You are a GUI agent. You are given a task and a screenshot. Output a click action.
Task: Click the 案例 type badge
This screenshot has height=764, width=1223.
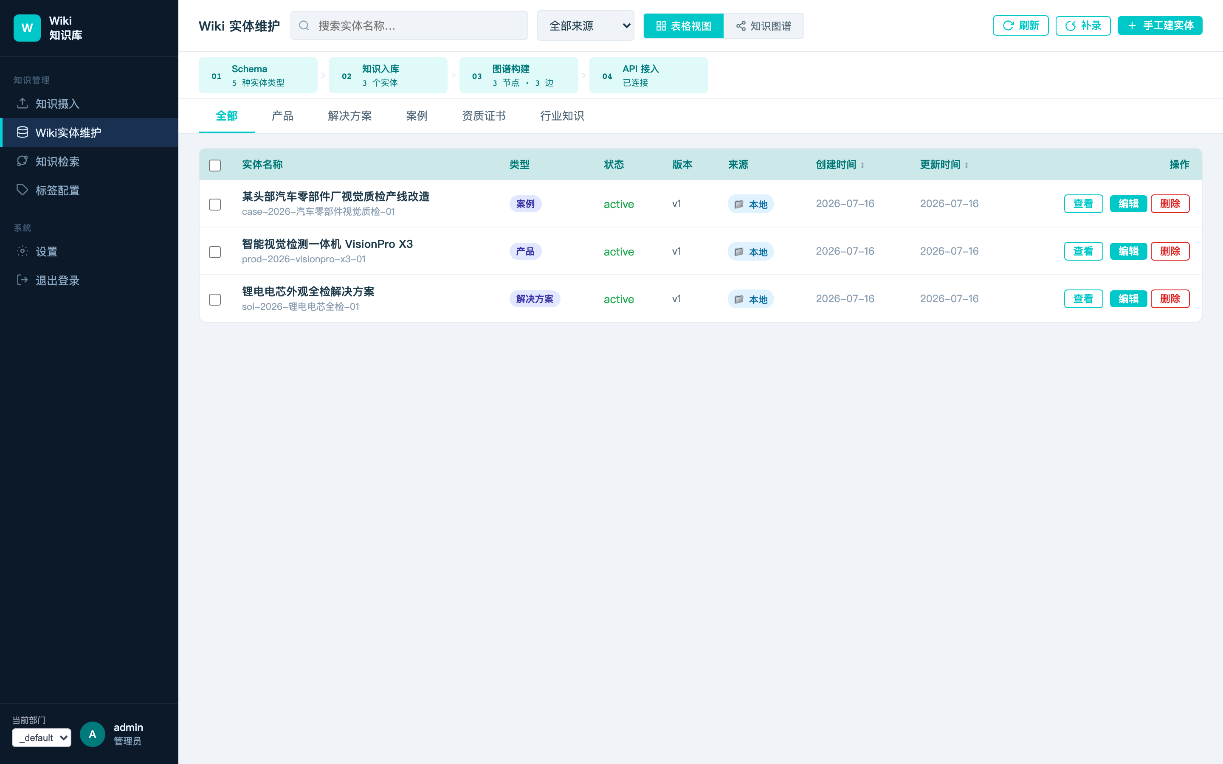526,204
